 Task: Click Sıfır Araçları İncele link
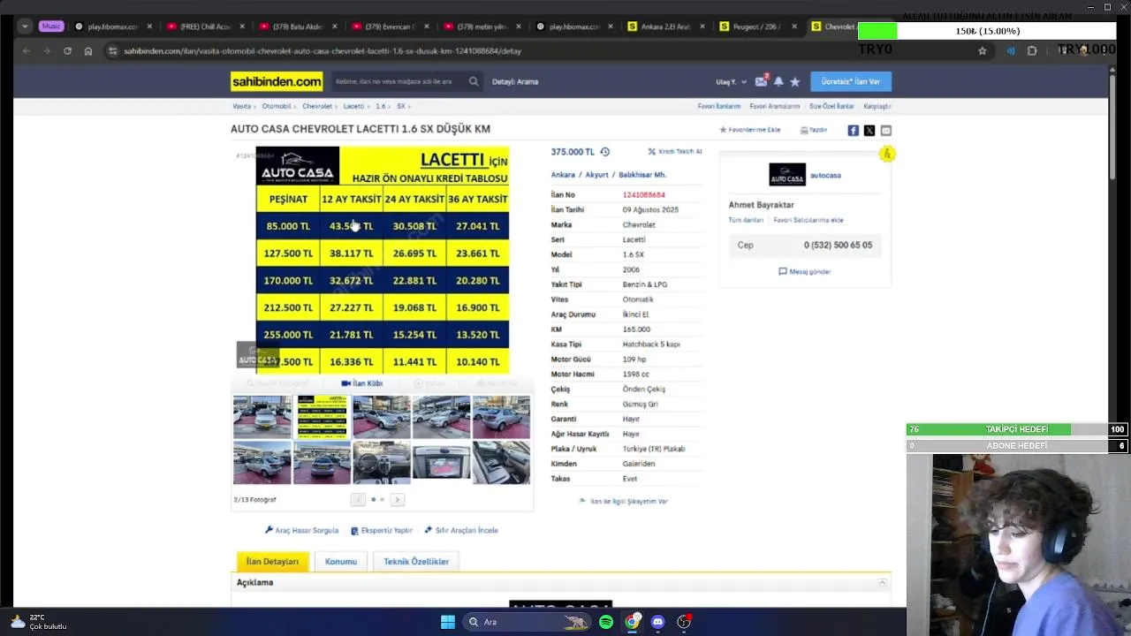pos(461,530)
